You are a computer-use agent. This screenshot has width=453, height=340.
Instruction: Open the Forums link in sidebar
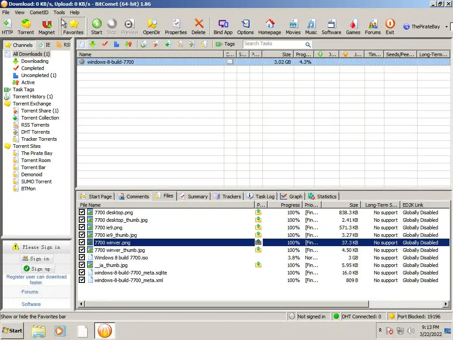pos(30,292)
